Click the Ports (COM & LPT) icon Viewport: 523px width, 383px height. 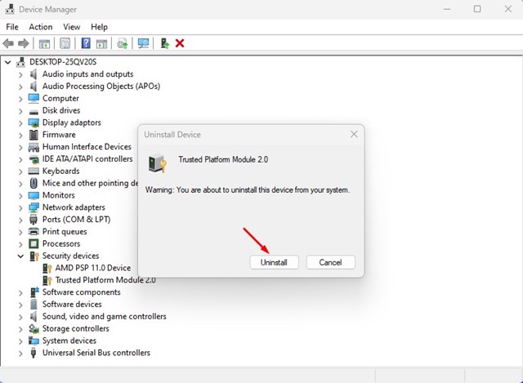(x=34, y=220)
